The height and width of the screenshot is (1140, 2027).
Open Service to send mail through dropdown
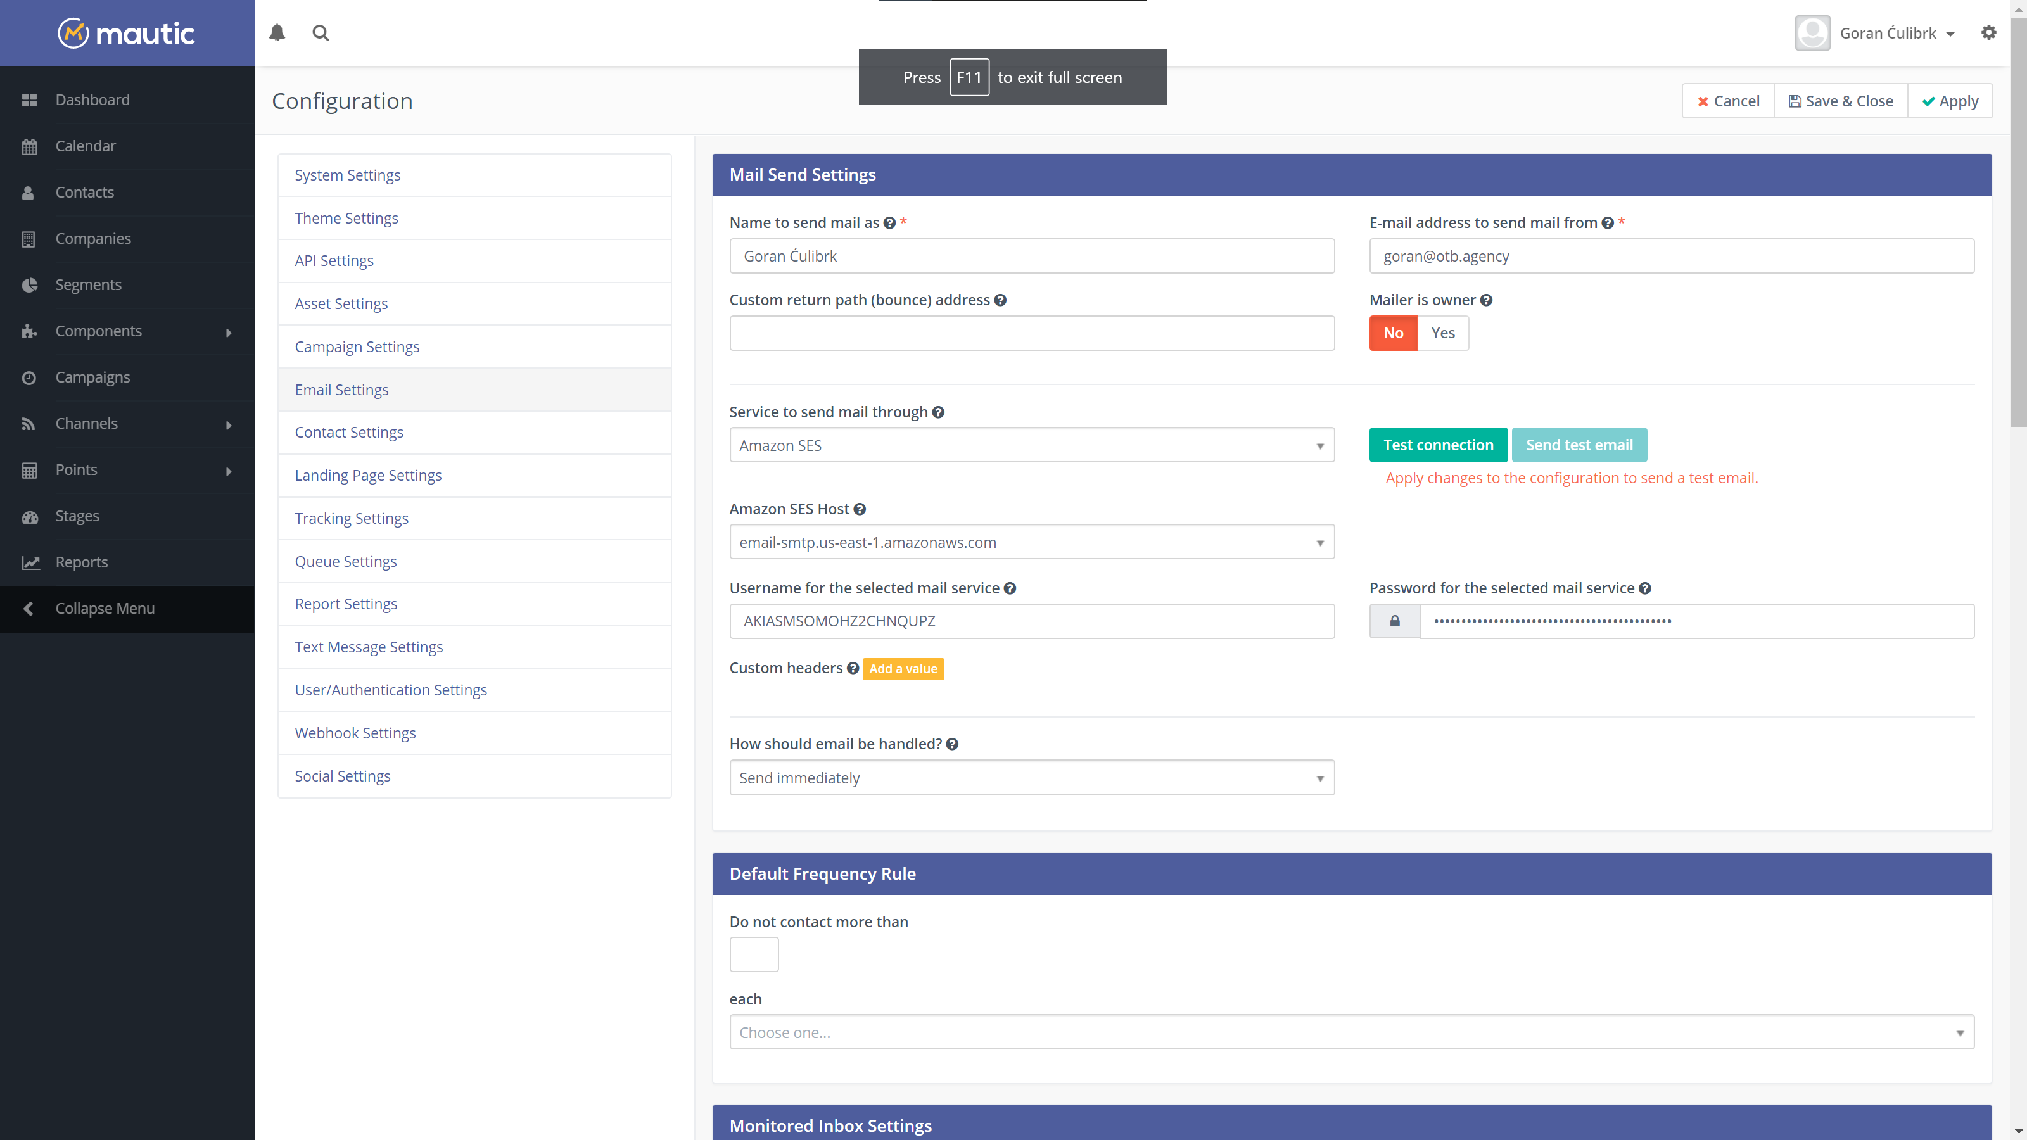tap(1032, 445)
